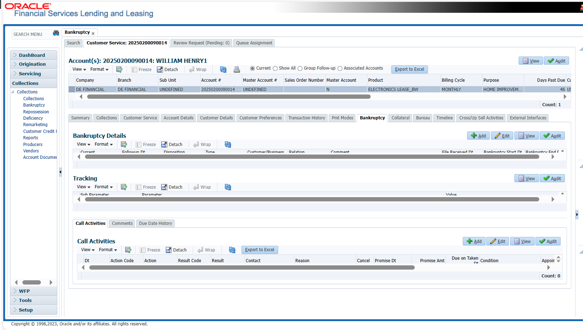Click Export to Excel in Accounts section
Viewport: 583px width, 330px height.
tap(409, 69)
